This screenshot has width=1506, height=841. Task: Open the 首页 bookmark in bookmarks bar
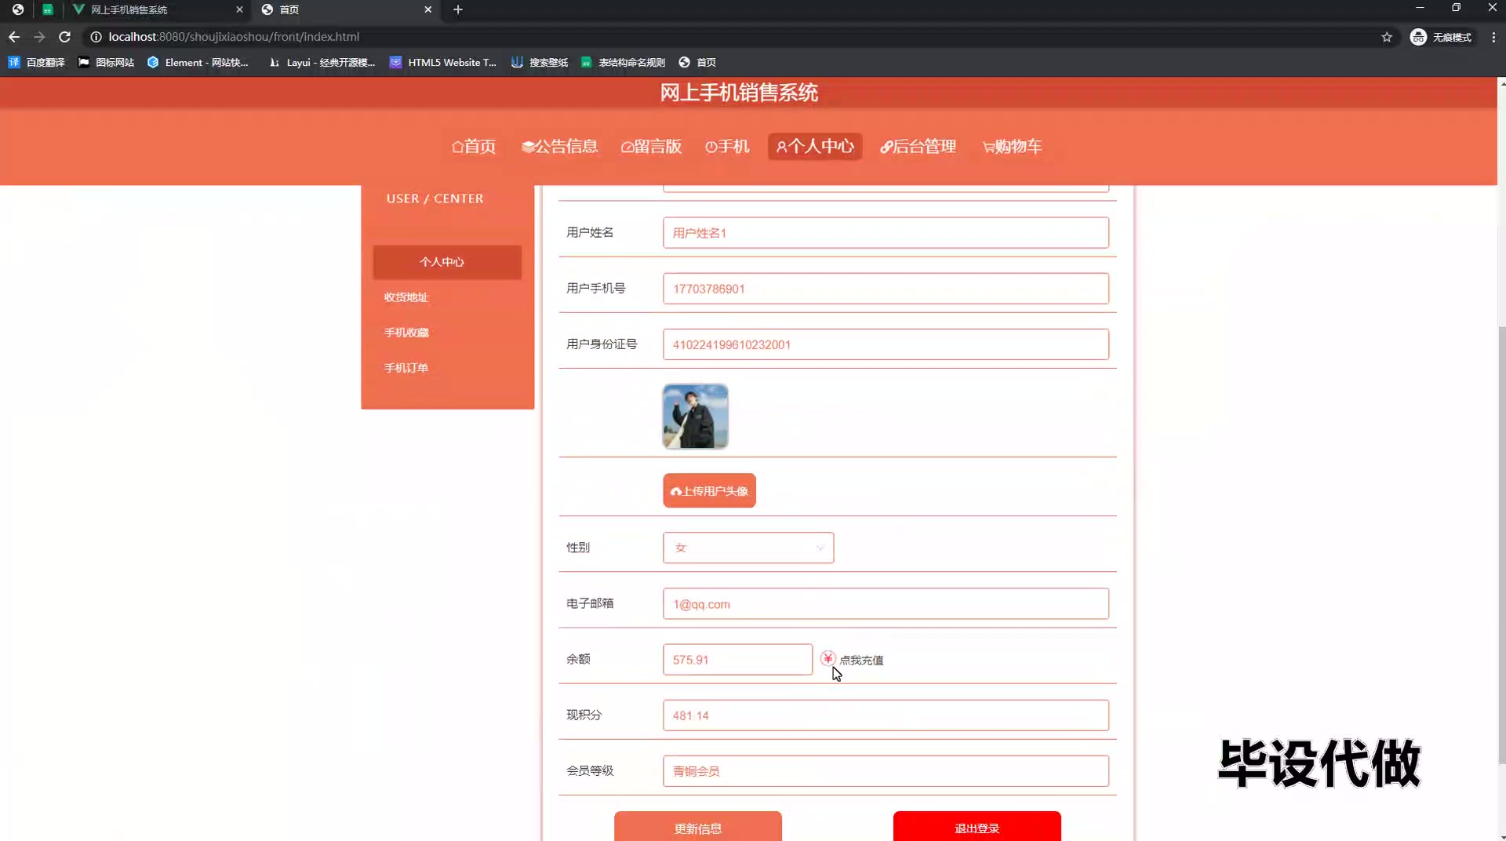[697, 62]
